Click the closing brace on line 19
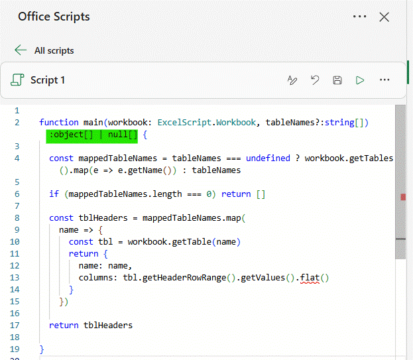 [x=42, y=349]
